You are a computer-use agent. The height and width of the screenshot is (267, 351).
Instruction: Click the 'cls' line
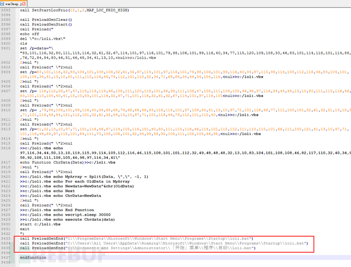coord(23,44)
